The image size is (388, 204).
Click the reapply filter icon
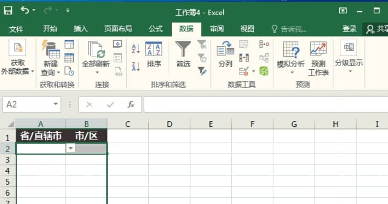[x=202, y=58]
